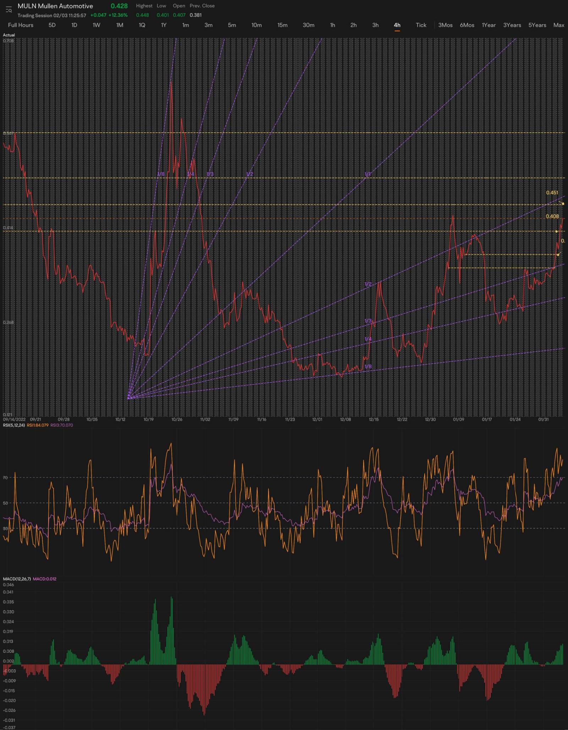
Task: Click the Highest 0.448 value
Action: (x=142, y=15)
